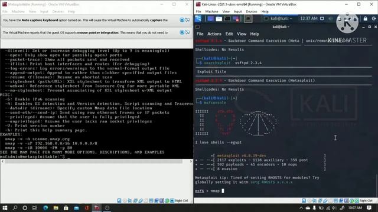
Task: Open Help menu in Metasploitable VirtualBox window
Action: tap(71, 12)
